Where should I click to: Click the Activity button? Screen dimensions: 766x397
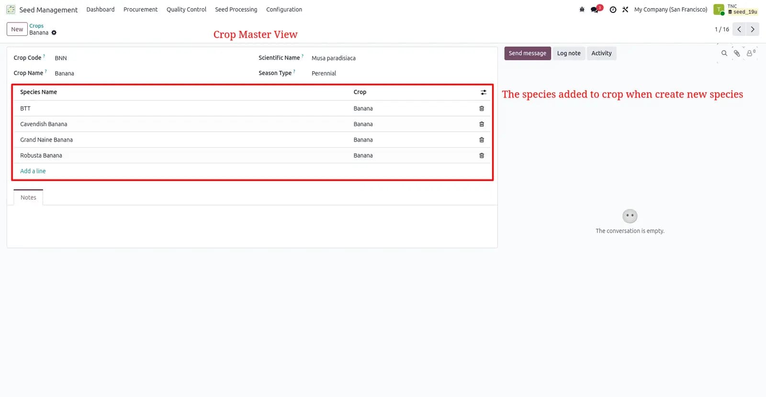click(x=601, y=54)
